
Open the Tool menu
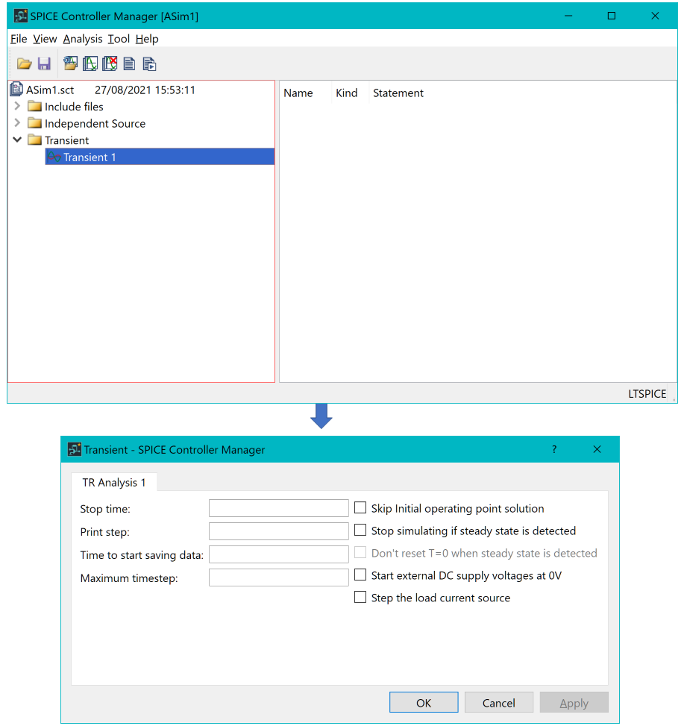click(x=119, y=39)
